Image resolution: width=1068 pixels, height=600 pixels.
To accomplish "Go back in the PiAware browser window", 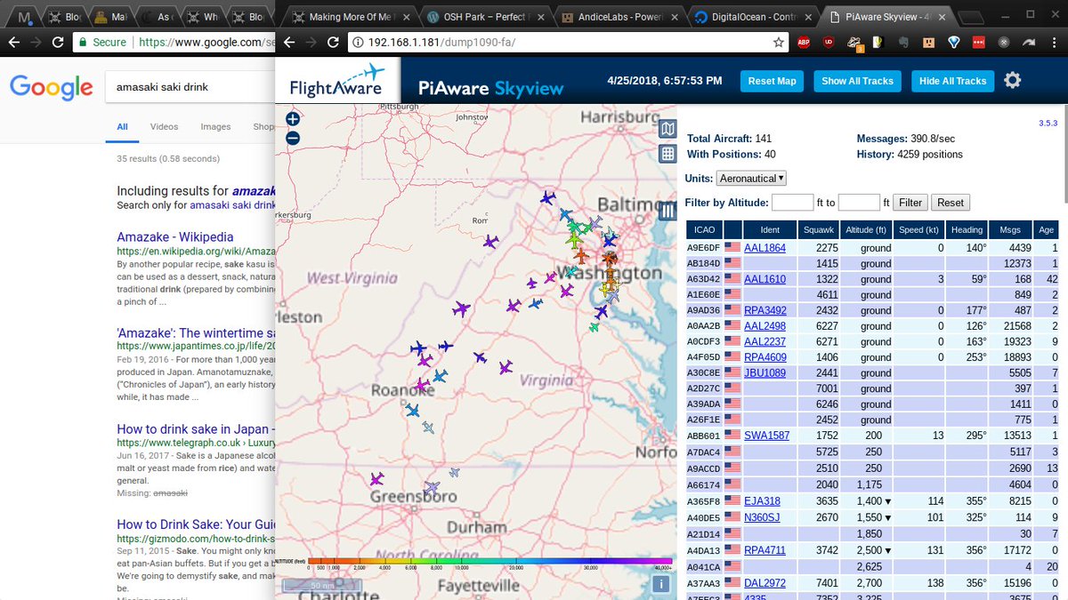I will coord(288,42).
